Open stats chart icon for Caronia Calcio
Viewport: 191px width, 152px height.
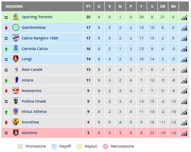point(184,49)
